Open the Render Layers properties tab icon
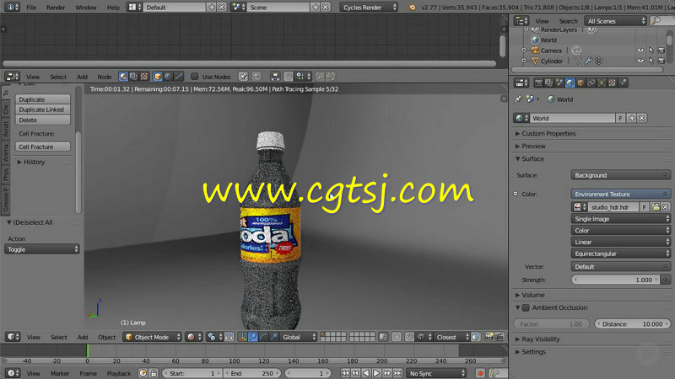This screenshot has height=379, width=675. 549,83
